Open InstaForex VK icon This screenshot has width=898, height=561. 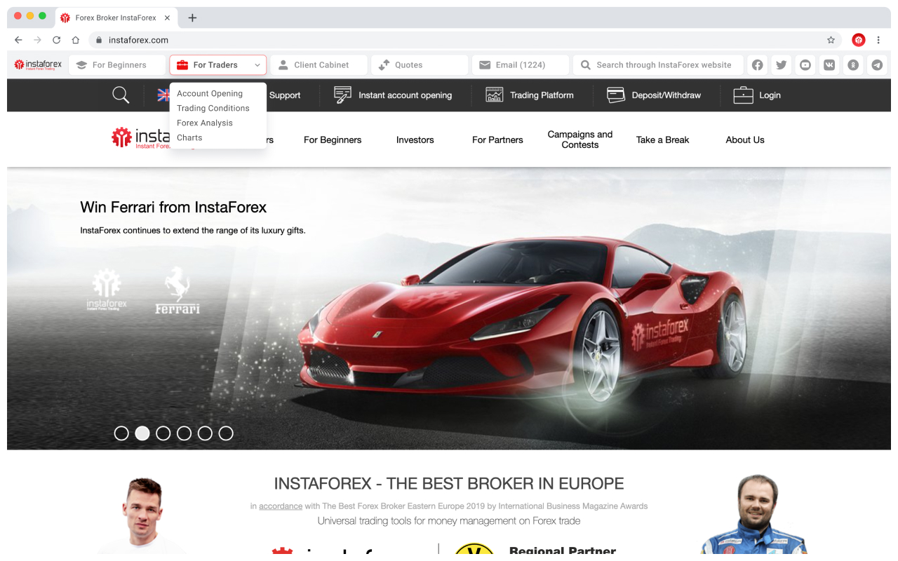pyautogui.click(x=829, y=65)
